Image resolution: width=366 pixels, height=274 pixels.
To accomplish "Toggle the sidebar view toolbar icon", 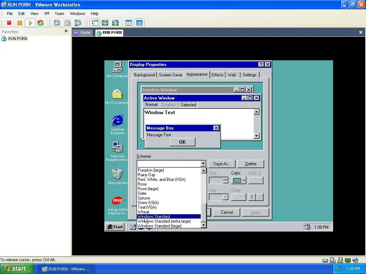I will (95, 23).
